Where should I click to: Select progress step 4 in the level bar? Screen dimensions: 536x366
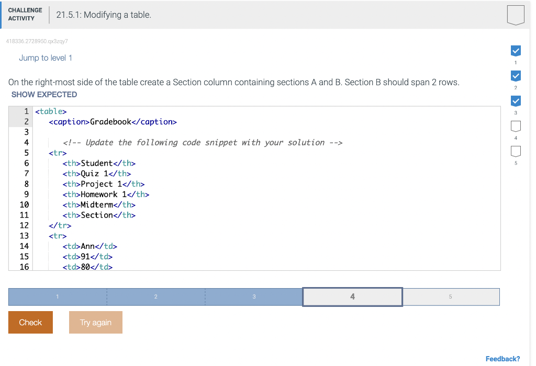(x=352, y=296)
